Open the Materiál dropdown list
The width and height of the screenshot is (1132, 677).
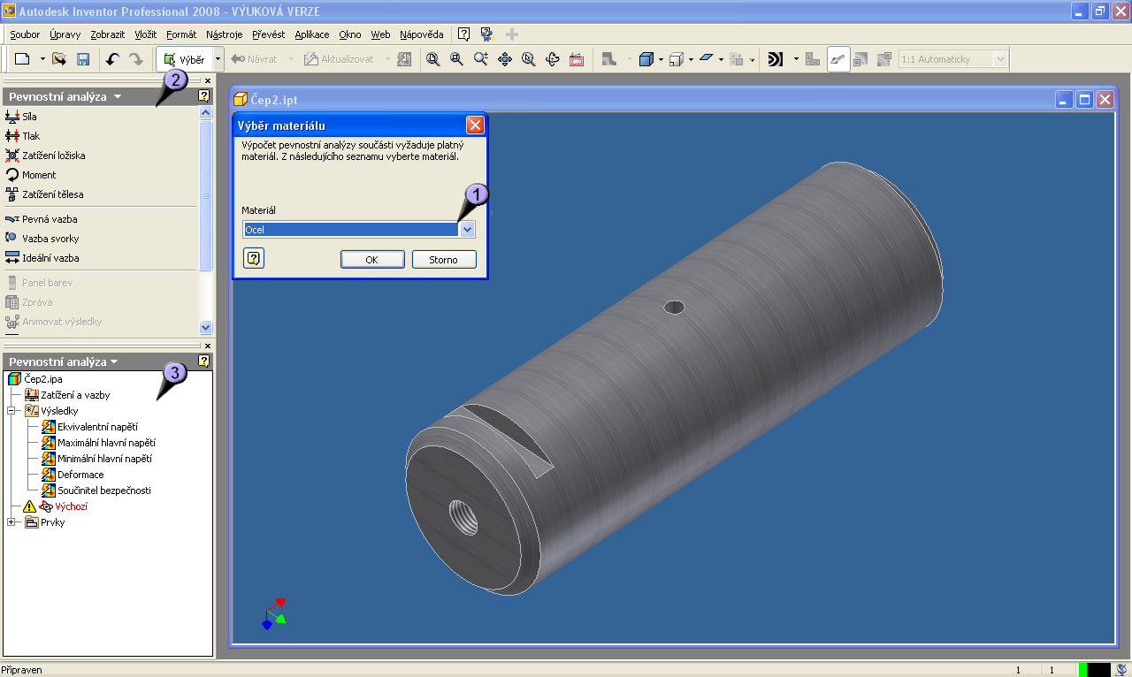tap(468, 230)
